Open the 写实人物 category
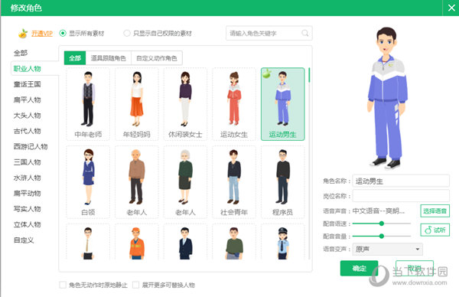Screen dimensions: 459x297 click(28, 209)
